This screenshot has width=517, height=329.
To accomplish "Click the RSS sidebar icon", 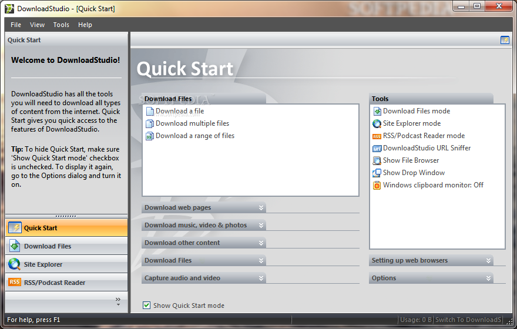I will (x=15, y=282).
